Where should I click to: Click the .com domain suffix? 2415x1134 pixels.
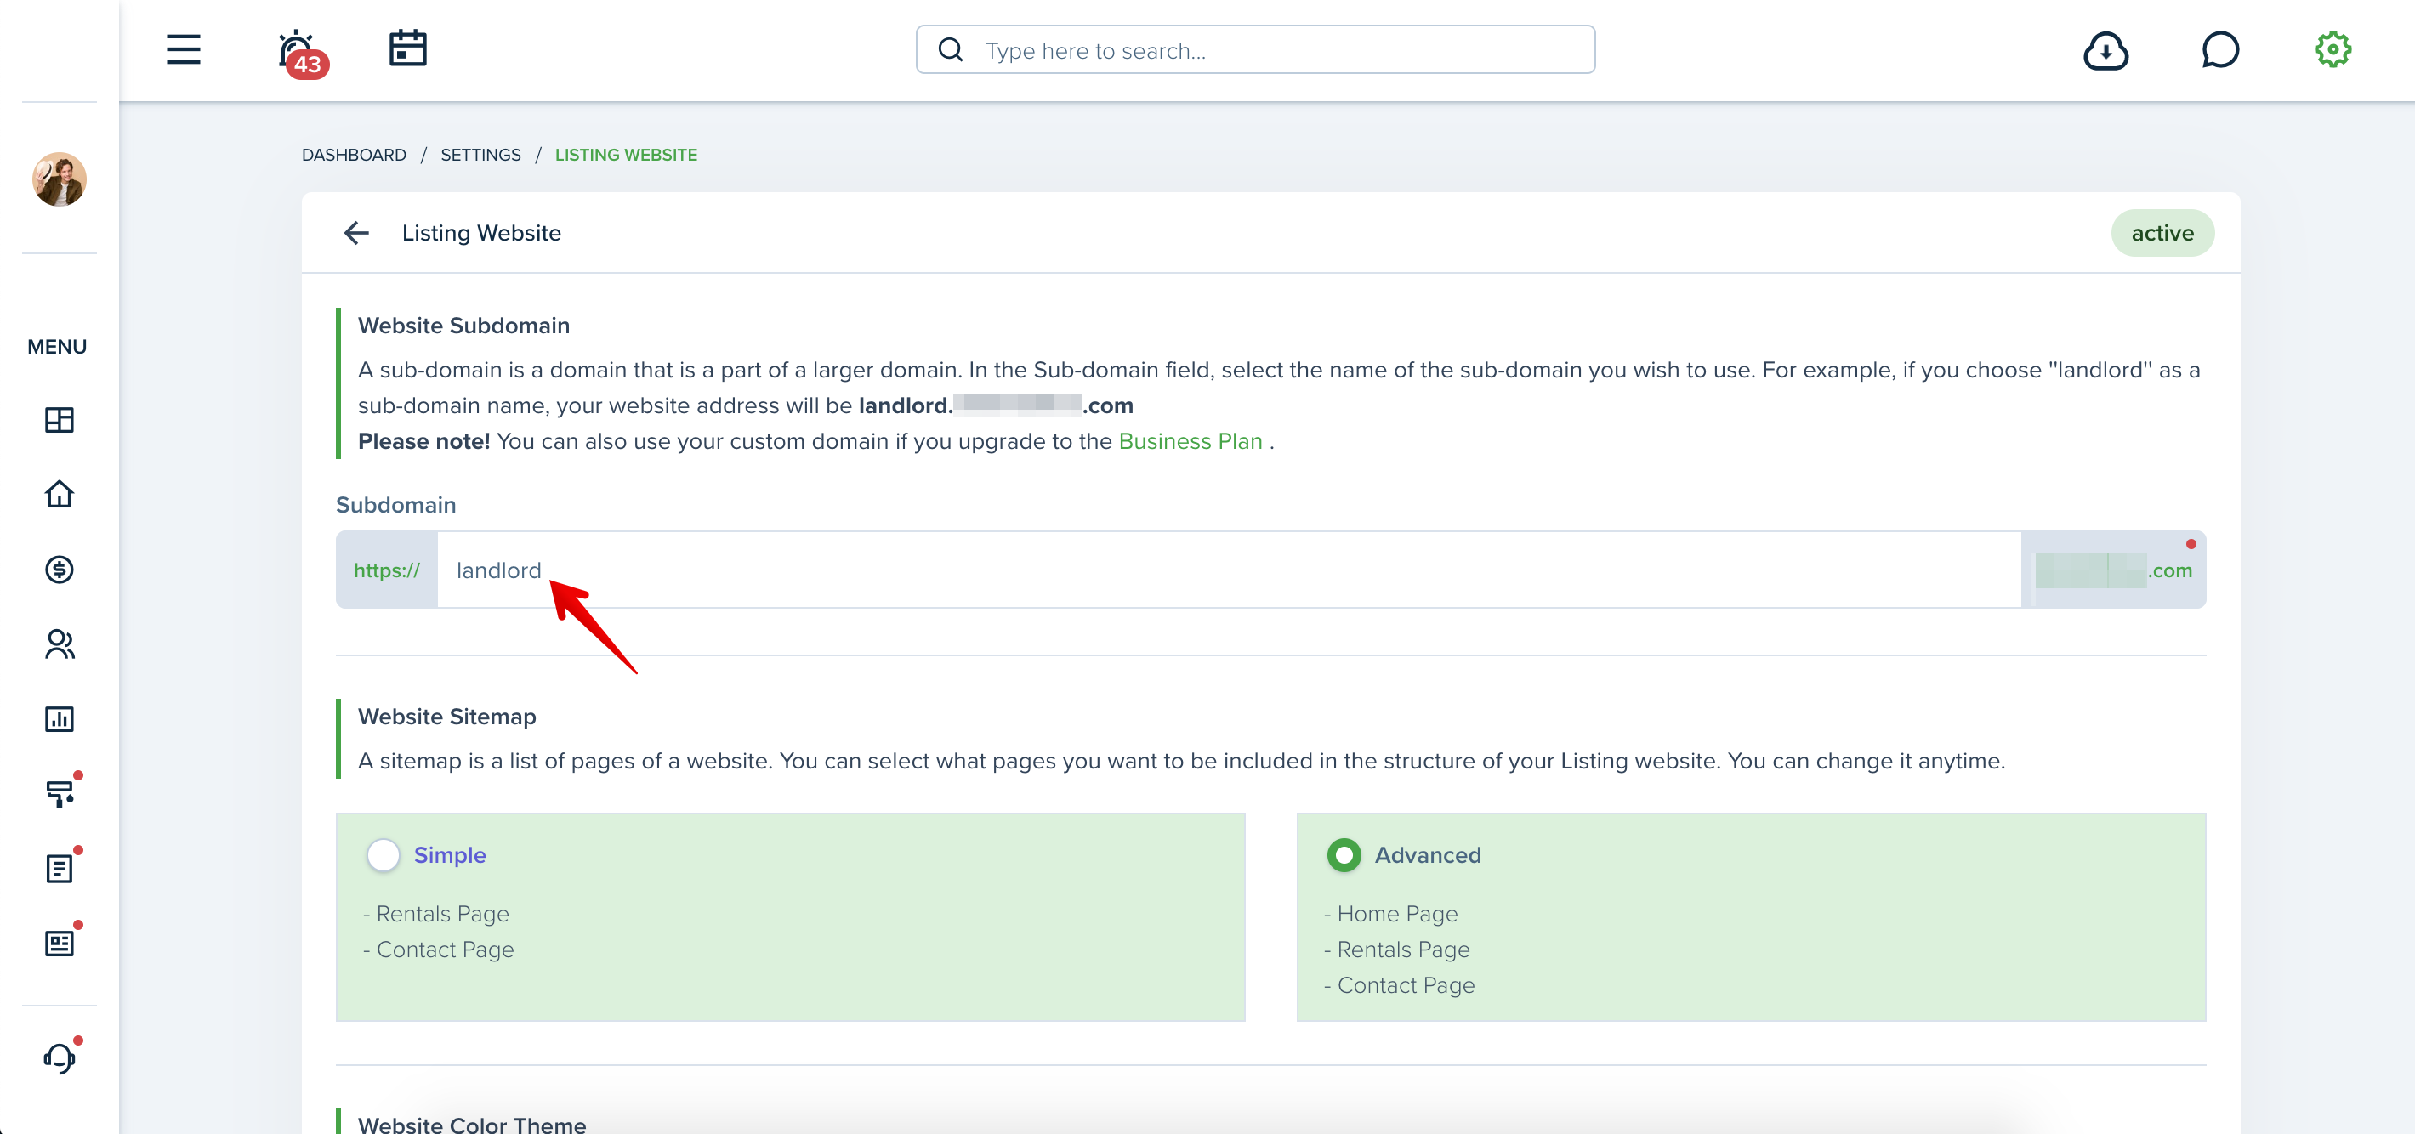(2170, 570)
